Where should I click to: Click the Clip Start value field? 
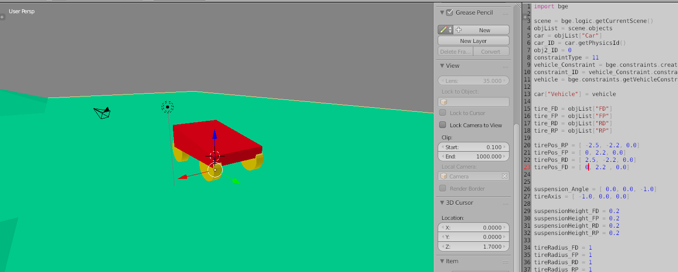tap(473, 147)
